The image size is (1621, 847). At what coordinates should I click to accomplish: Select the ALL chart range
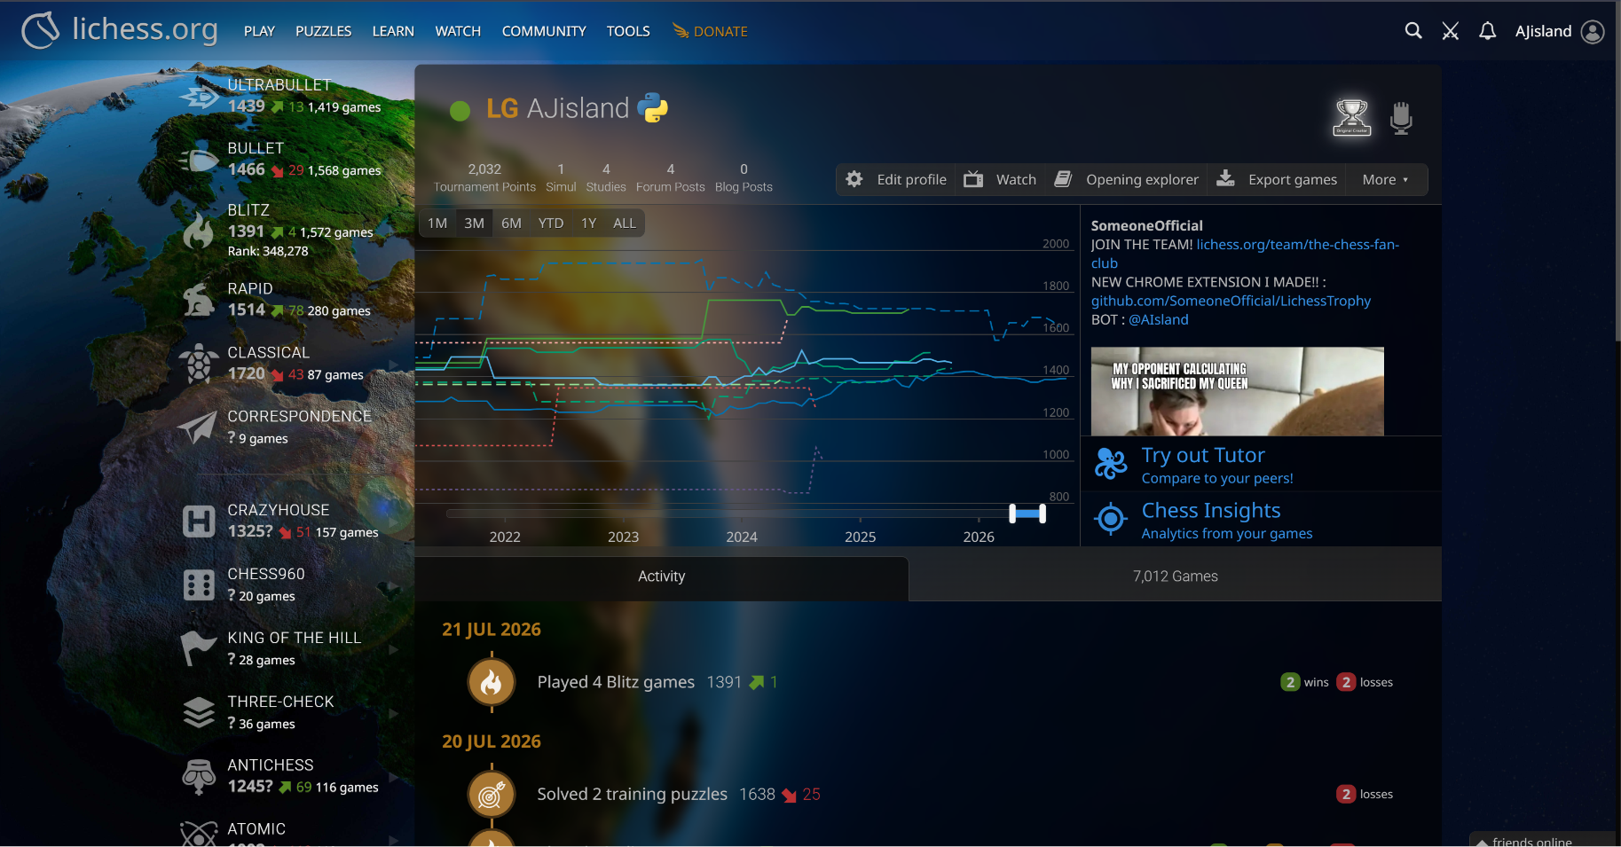(625, 223)
